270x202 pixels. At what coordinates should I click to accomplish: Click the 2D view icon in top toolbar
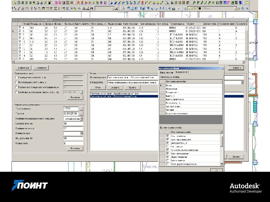pos(26,3)
